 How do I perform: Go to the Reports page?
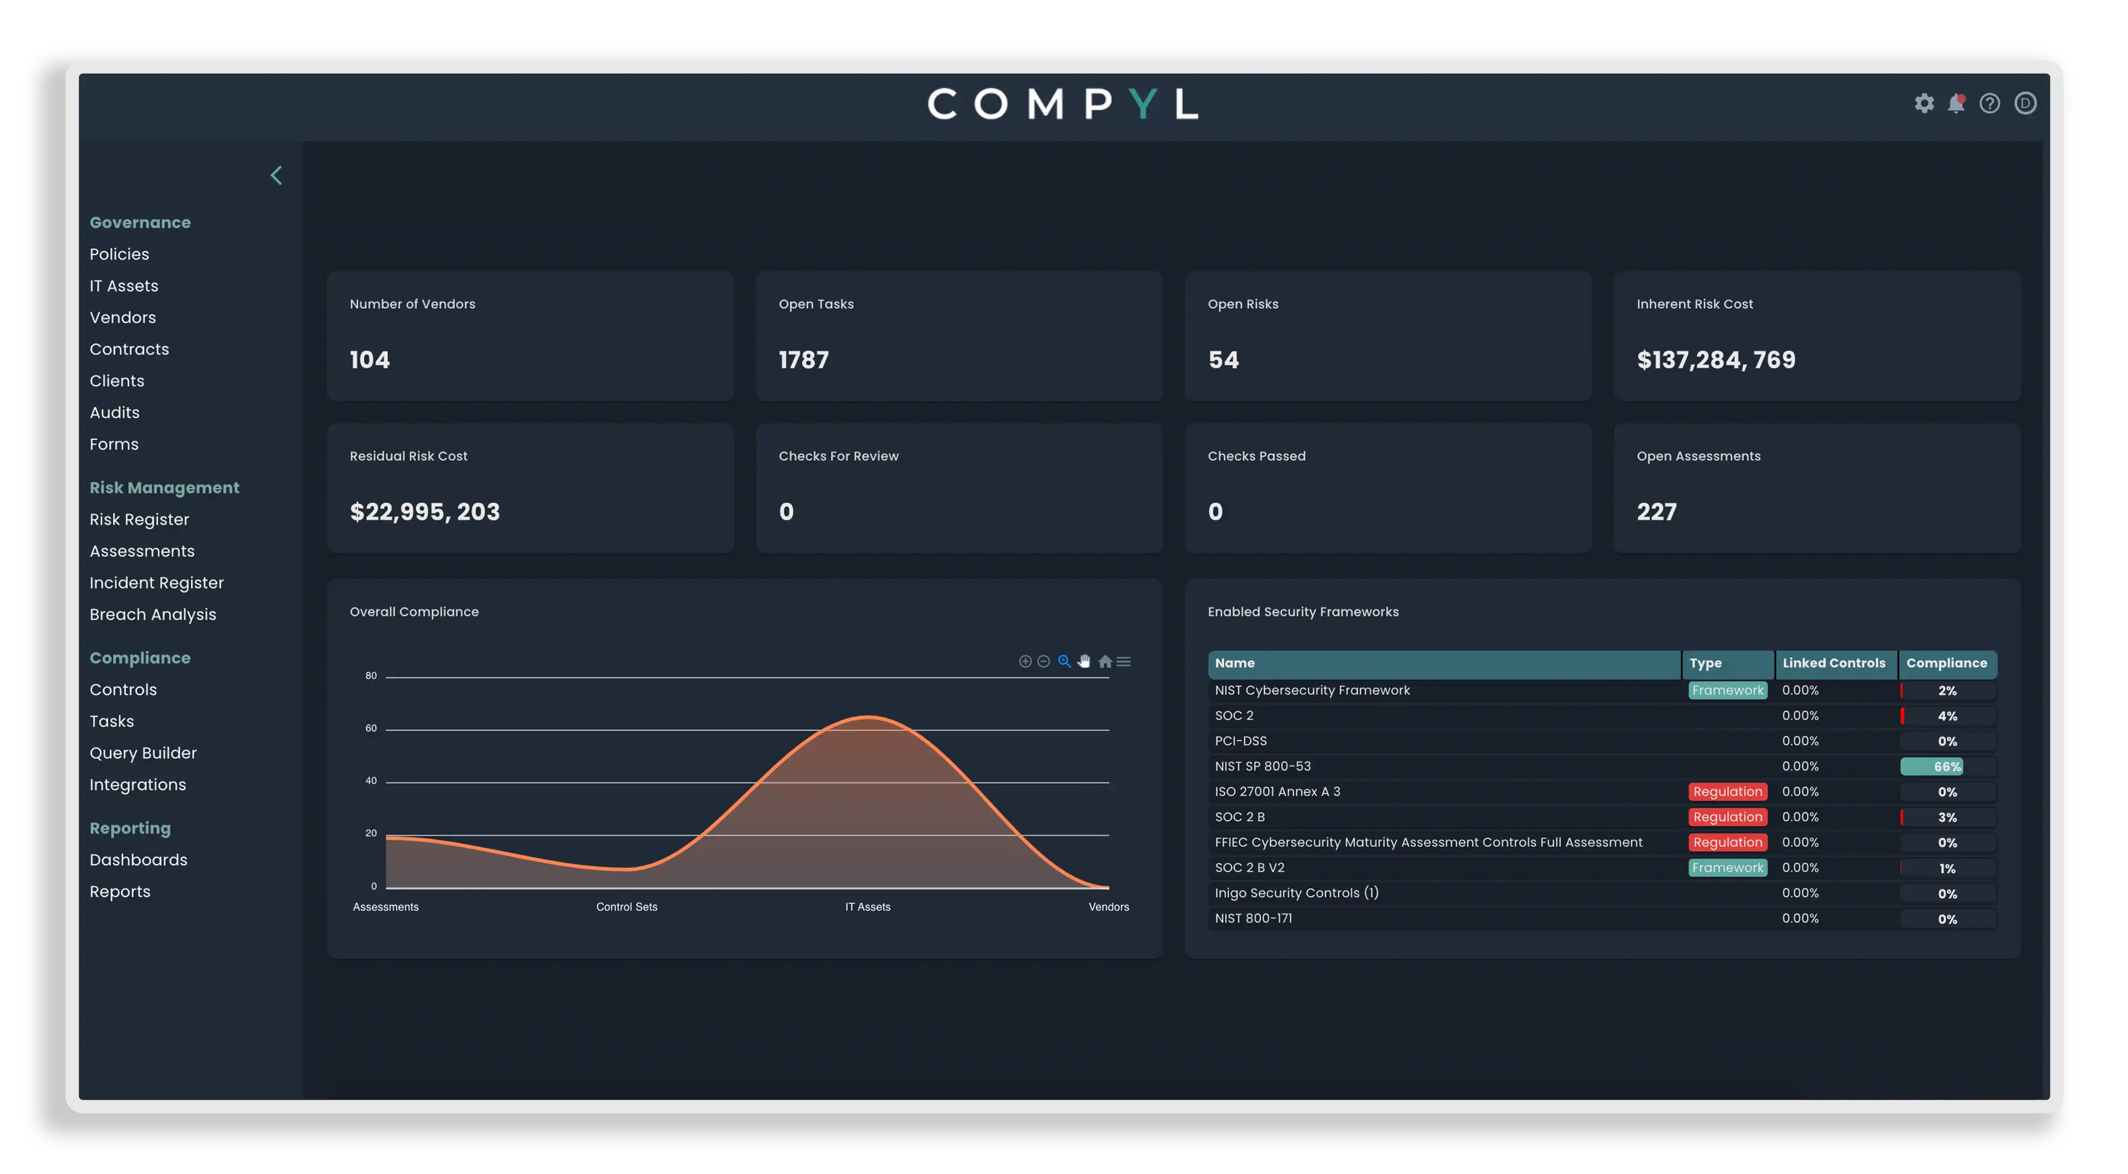coord(120,892)
